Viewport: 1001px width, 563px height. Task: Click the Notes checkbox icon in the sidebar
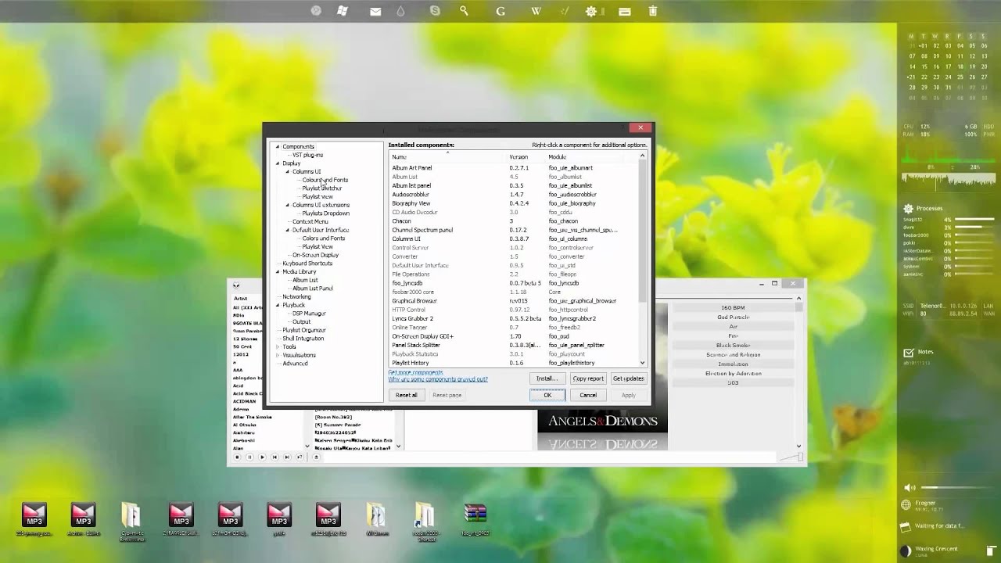point(908,353)
